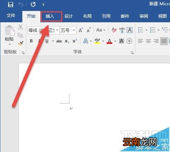170x152 pixels.
Task: Click the 粘贴 (Paste) clipboard icon
Action: (10, 30)
